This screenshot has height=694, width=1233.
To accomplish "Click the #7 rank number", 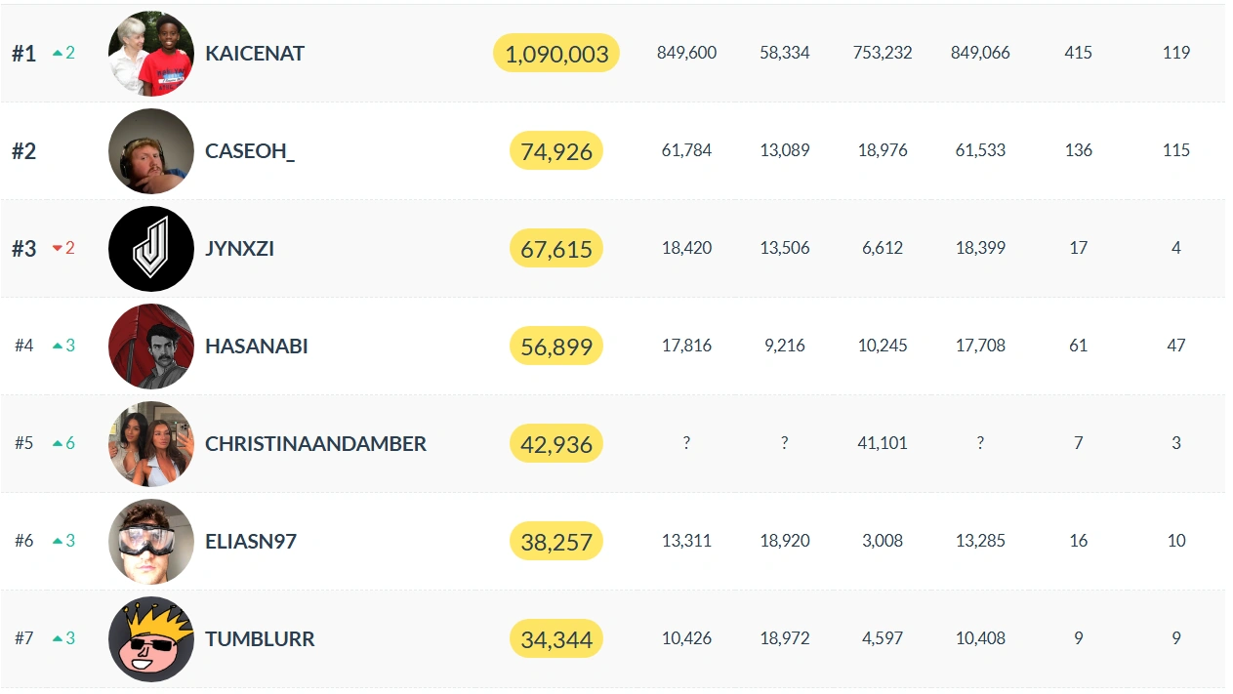I will (24, 639).
